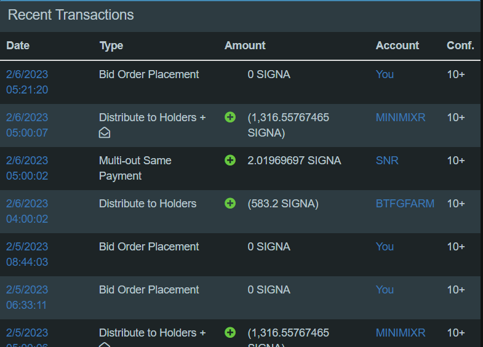Viewport: 483px width, 347px height.
Task: Select the 2.01969697 SIGNA amount
Action: point(294,161)
